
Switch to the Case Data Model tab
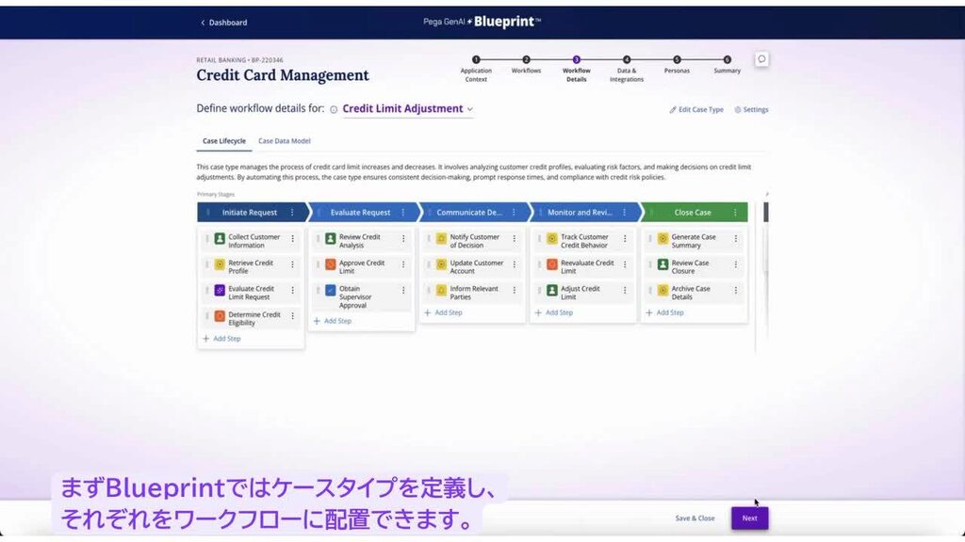point(285,140)
